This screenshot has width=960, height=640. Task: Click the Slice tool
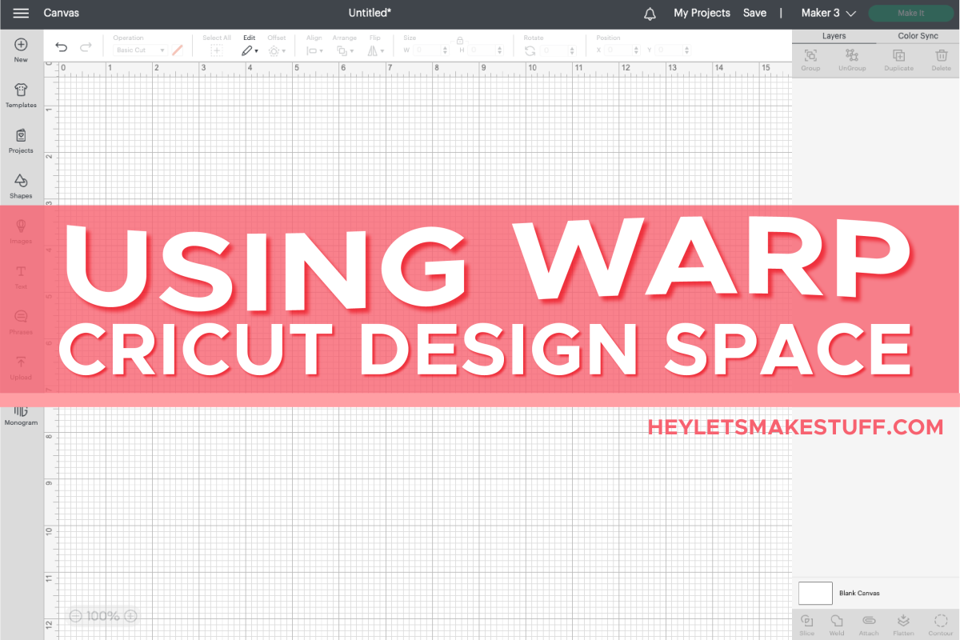[x=806, y=625]
